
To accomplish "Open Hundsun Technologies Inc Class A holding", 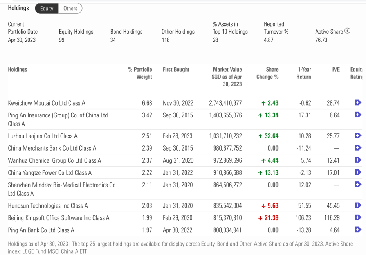I will [x=48, y=205].
